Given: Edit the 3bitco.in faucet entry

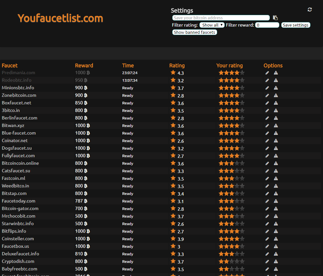Looking at the screenshot, I should [x=267, y=111].
